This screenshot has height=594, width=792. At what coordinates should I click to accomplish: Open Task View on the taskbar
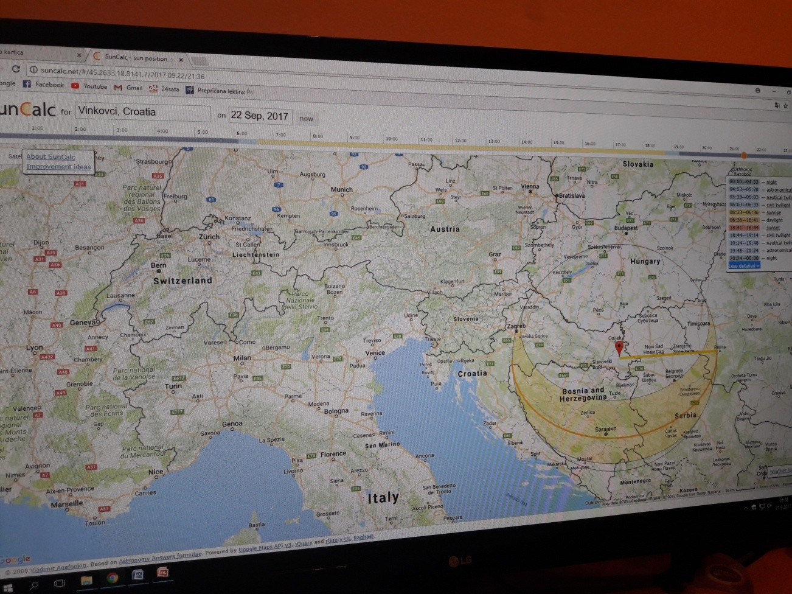(60, 583)
